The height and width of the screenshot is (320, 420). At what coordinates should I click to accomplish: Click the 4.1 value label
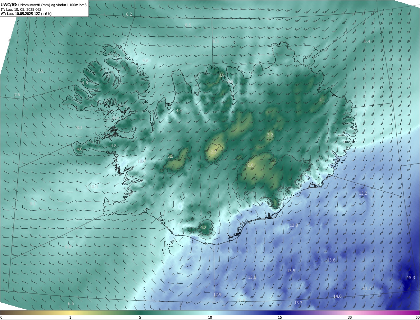coord(322,100)
